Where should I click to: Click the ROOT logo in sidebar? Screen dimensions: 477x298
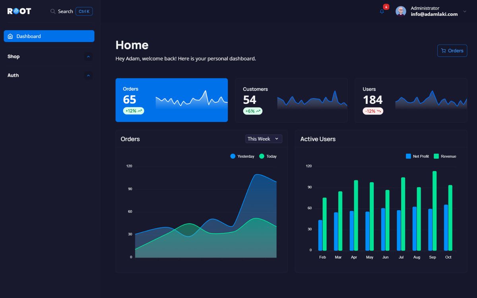pos(19,11)
